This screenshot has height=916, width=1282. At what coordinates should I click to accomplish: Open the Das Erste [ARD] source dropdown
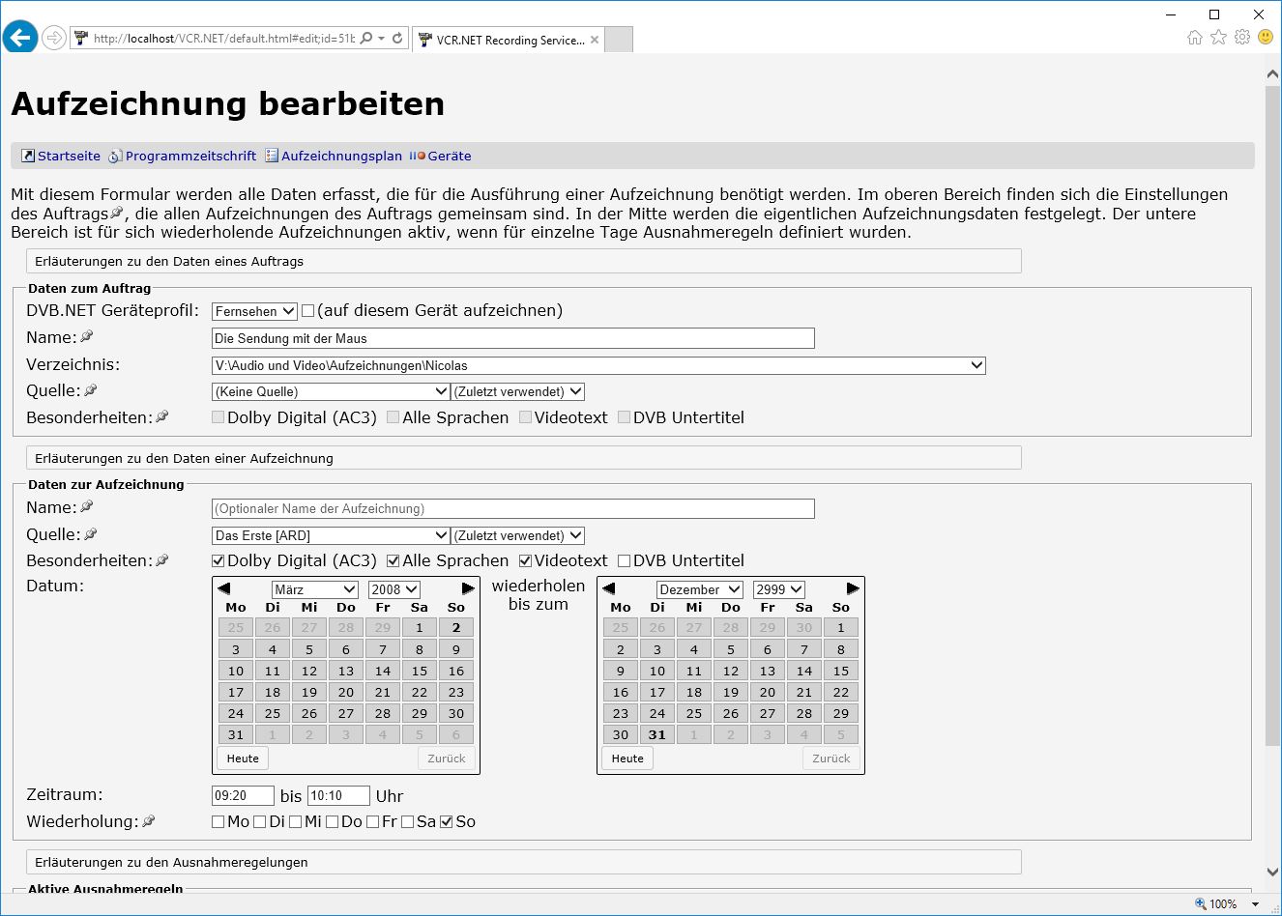coord(331,535)
